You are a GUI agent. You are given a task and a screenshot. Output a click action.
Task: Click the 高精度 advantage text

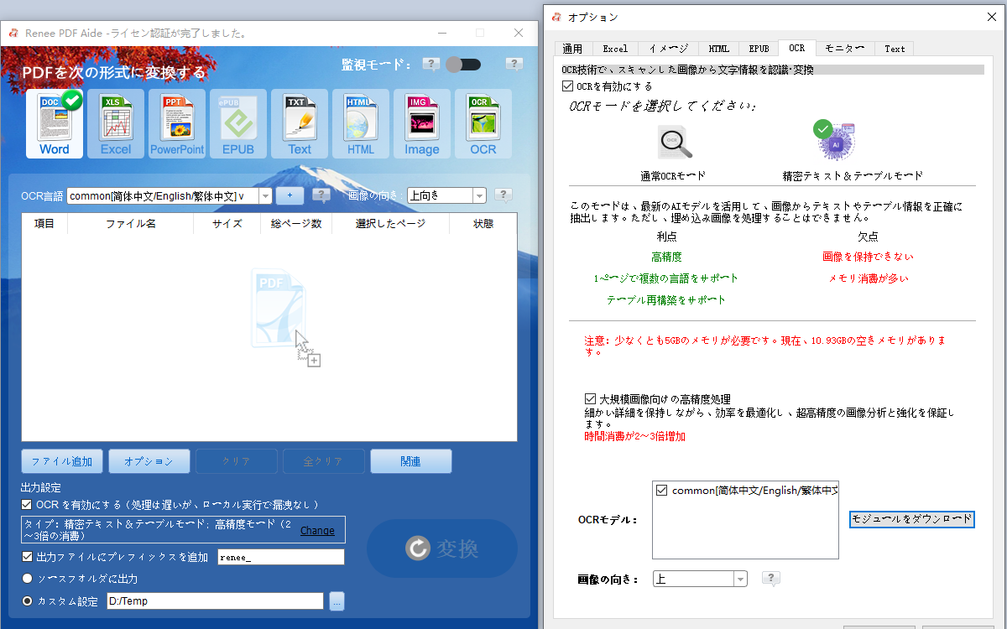(x=666, y=257)
